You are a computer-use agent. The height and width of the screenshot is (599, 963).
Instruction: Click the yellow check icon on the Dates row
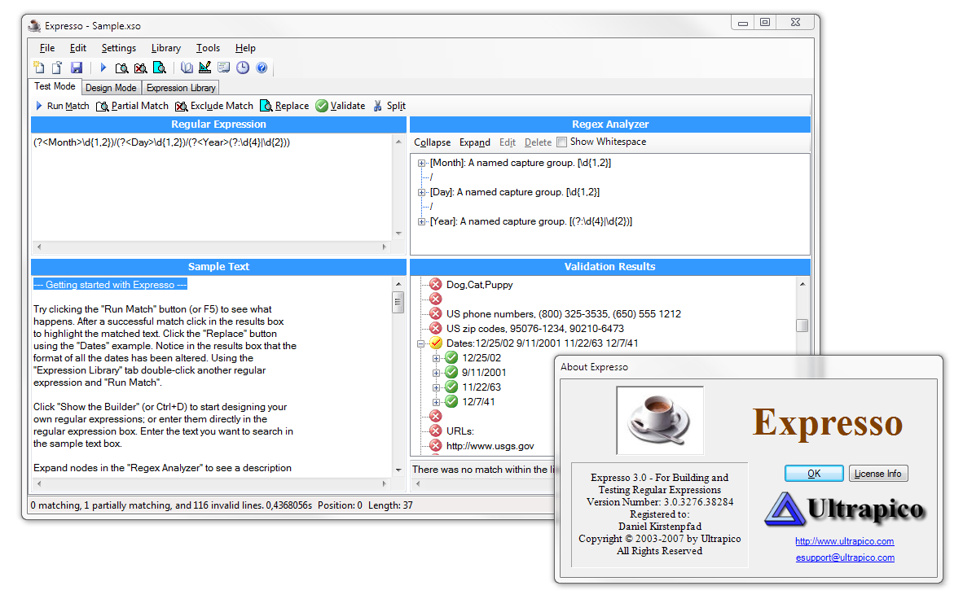pyautogui.click(x=435, y=343)
